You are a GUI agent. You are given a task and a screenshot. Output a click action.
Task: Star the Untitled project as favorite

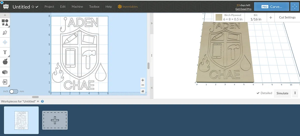pyautogui.click(x=33, y=7)
